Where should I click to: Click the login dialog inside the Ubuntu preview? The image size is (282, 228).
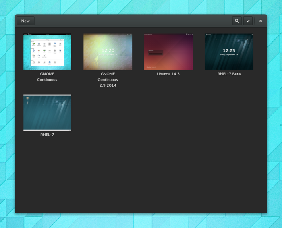point(156,52)
